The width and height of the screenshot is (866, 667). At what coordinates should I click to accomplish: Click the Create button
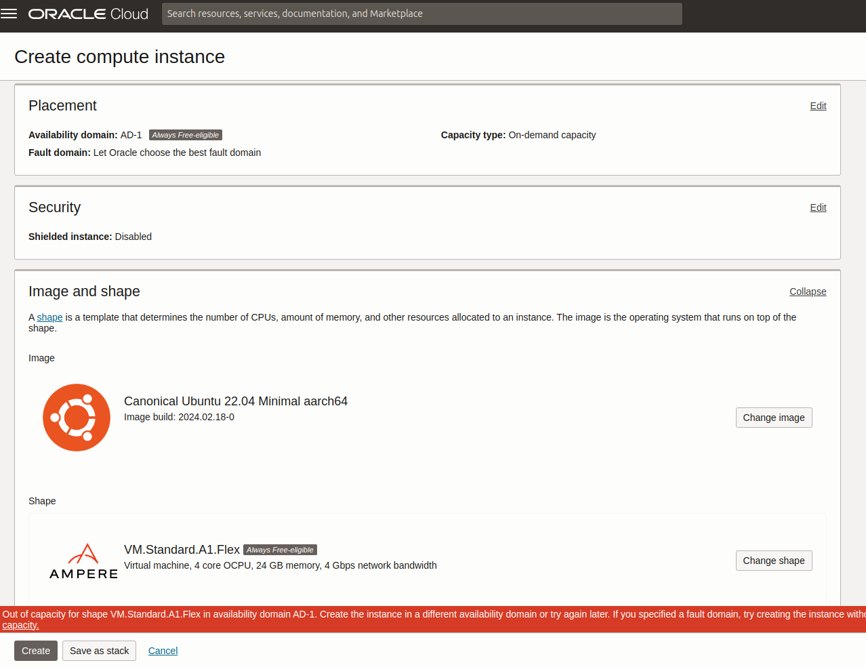click(x=35, y=650)
